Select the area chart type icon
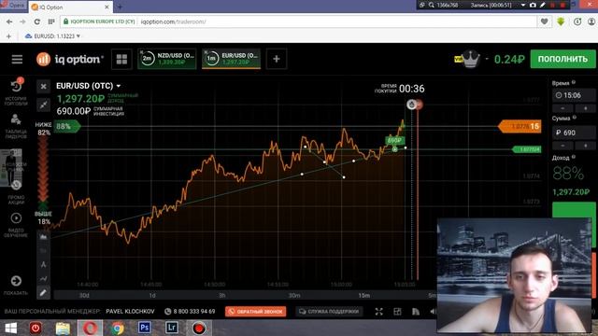598x336 pixels. [44, 237]
